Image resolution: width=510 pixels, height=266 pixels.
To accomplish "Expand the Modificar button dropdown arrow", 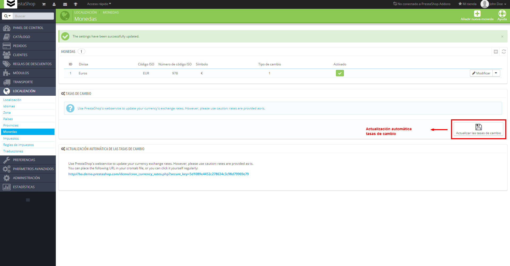I will click(x=496, y=73).
